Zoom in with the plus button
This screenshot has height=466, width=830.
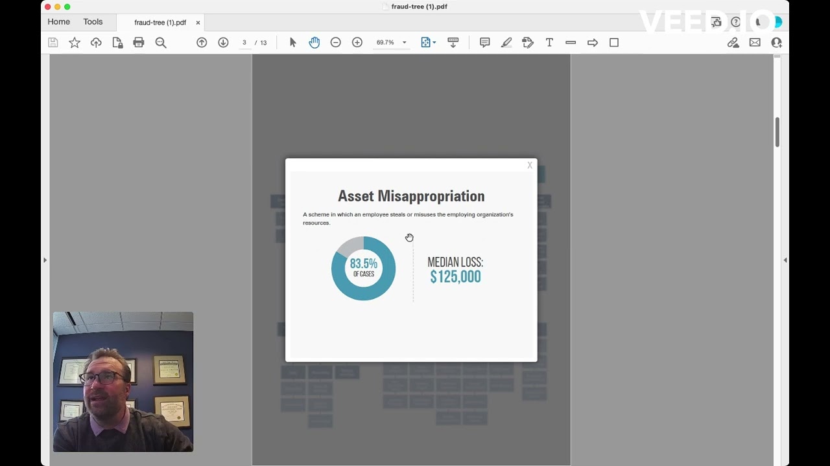357,43
